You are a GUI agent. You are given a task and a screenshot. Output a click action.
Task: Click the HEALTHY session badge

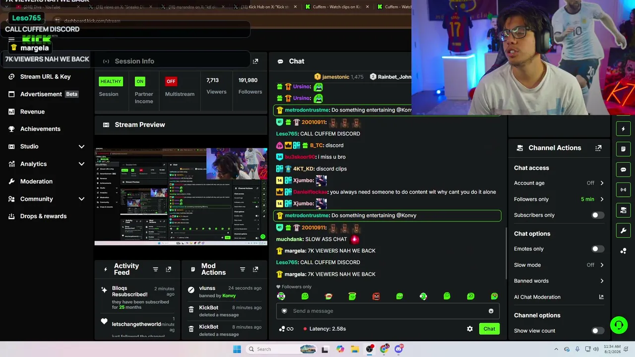coord(111,81)
